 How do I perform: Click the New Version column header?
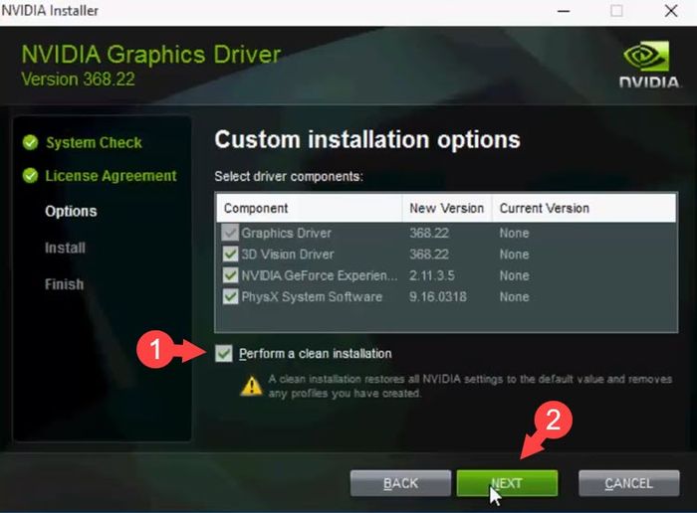446,208
